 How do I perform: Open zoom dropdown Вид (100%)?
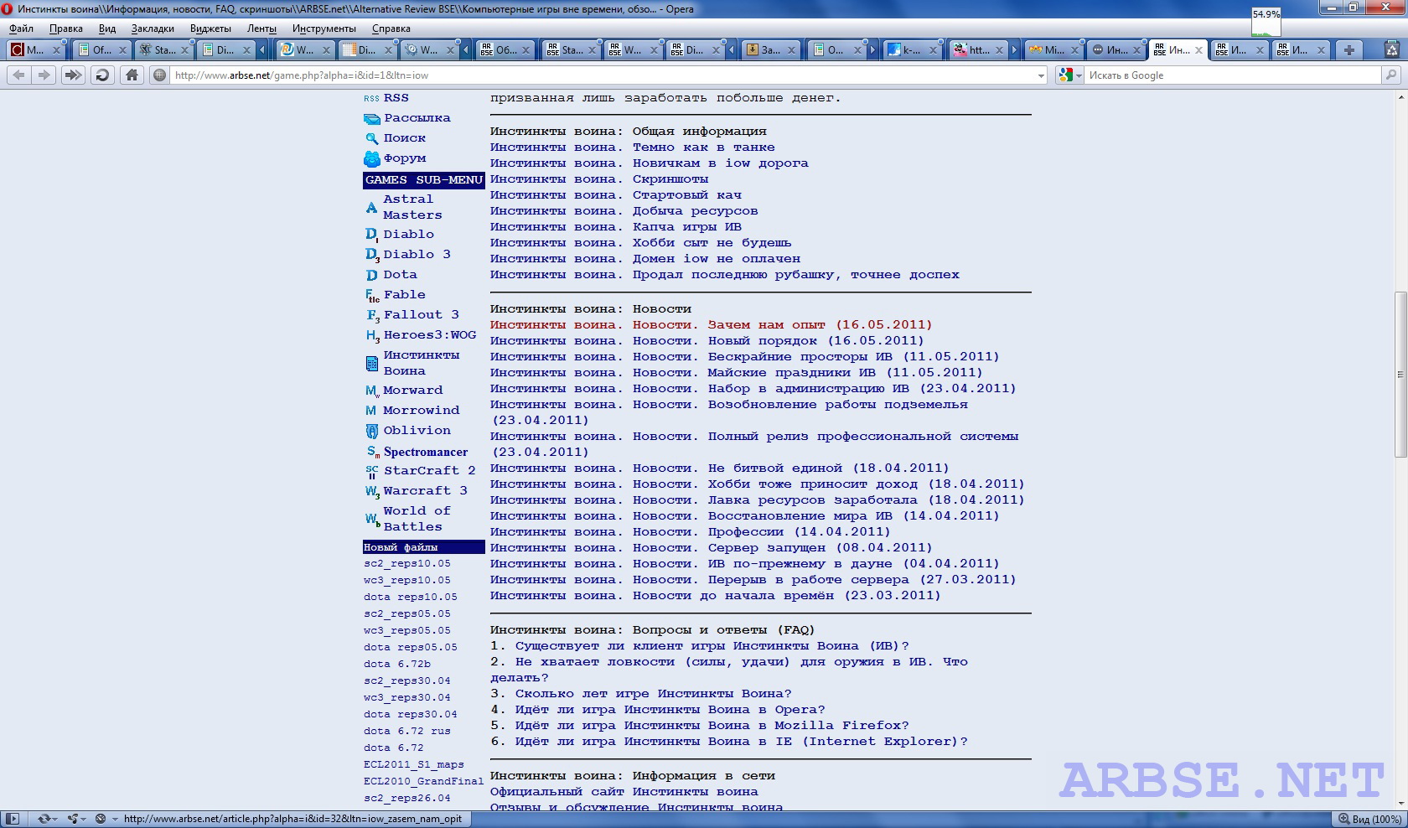coord(1370,819)
